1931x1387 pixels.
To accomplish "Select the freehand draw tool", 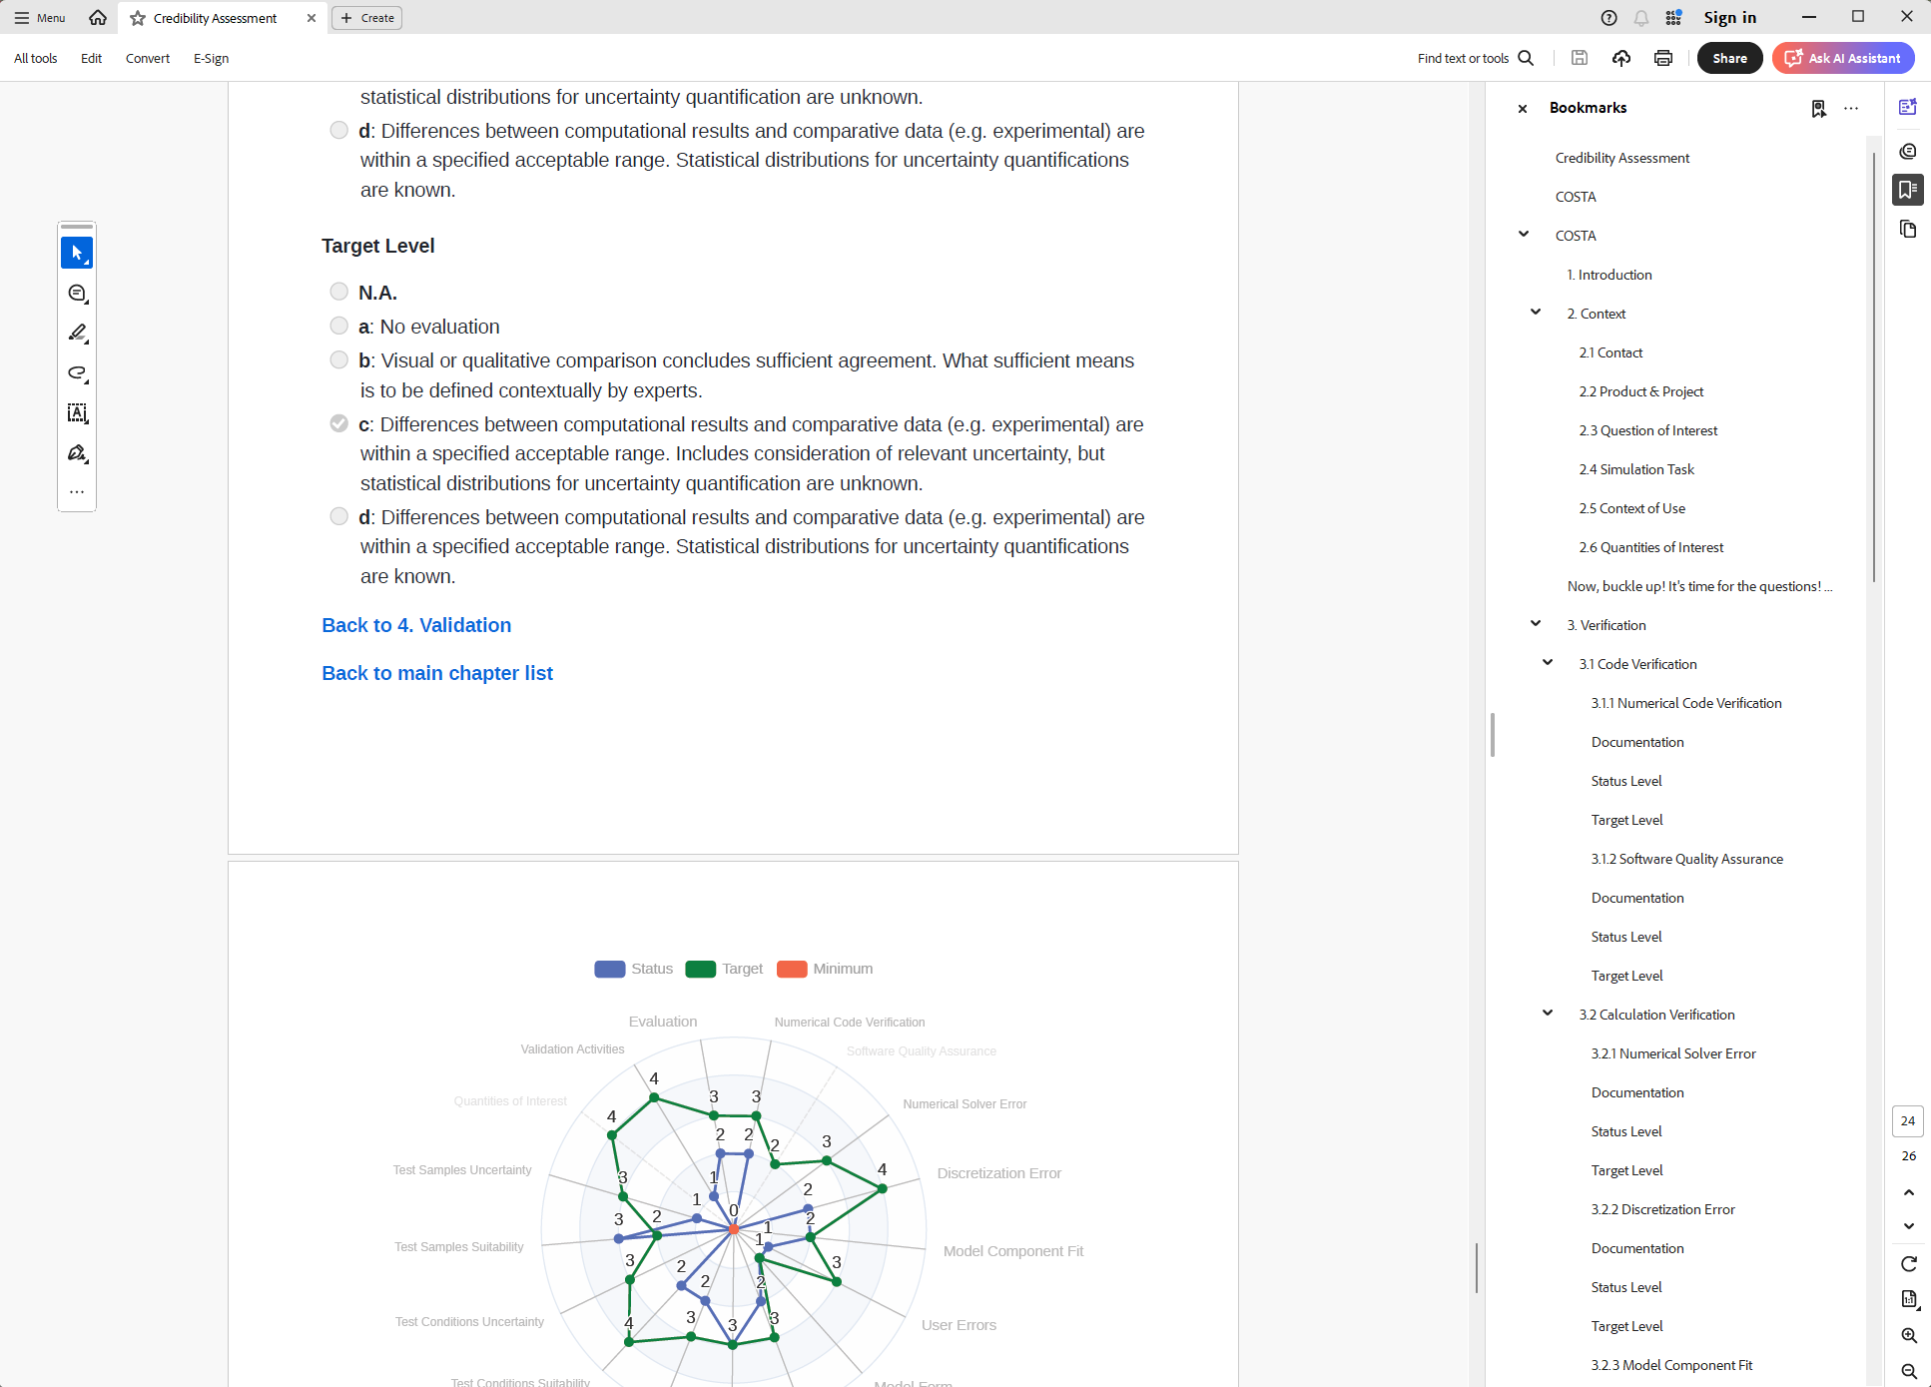I will (x=77, y=373).
